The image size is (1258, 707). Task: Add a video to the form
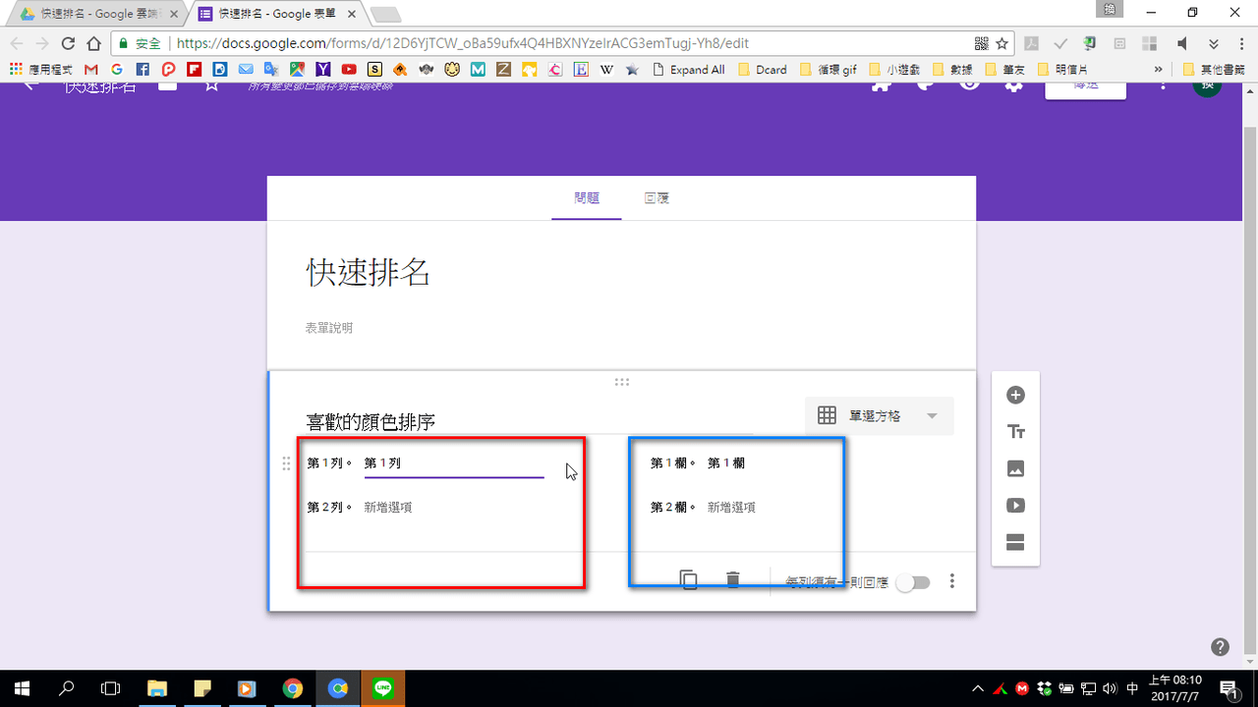coord(1015,506)
